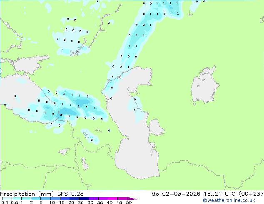264x204 pixels.
Task: Select the magenta swatch between 40 and 45
Action: coord(113,199)
